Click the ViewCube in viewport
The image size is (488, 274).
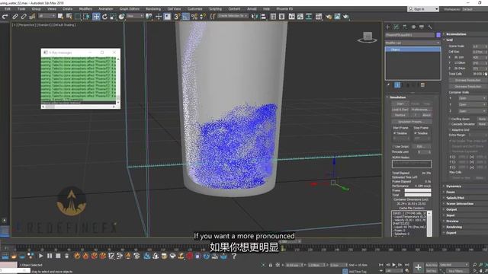pos(368,37)
